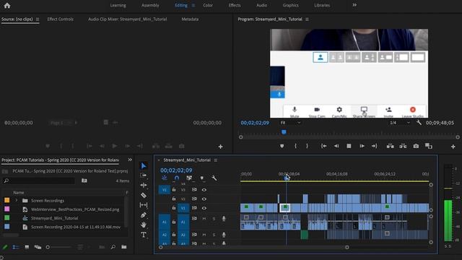
Task: Toggle insert sequences as nests
Action: coord(165,178)
